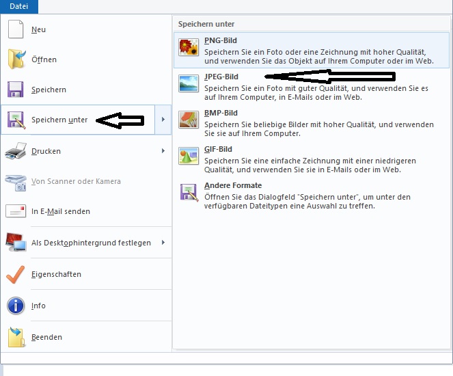
Task: Select the JPEG-Bild save option
Action: click(221, 77)
